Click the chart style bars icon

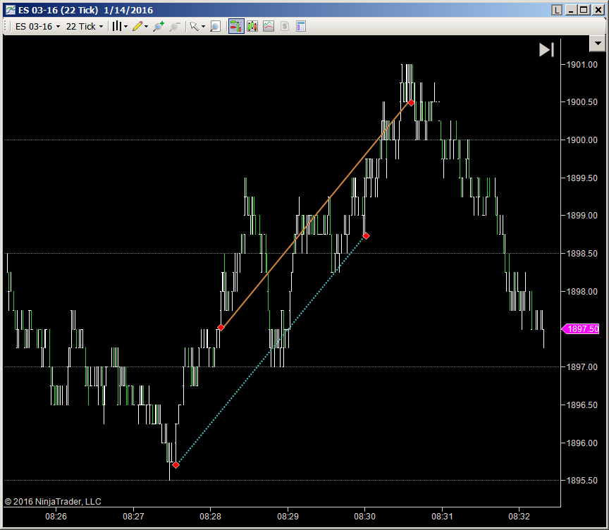click(117, 26)
